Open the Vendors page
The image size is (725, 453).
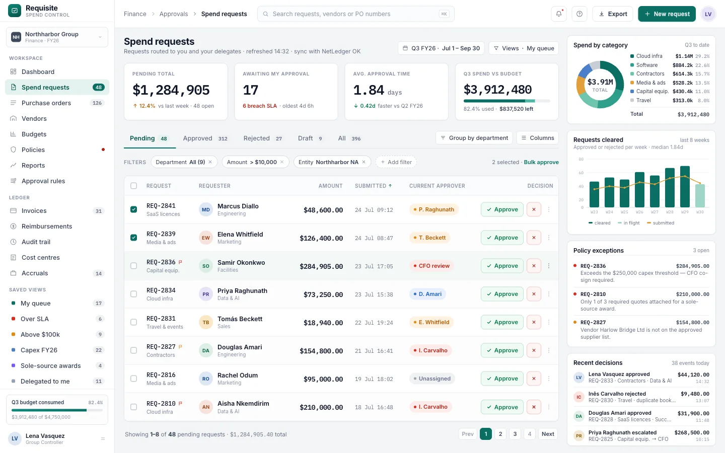pyautogui.click(x=57, y=118)
